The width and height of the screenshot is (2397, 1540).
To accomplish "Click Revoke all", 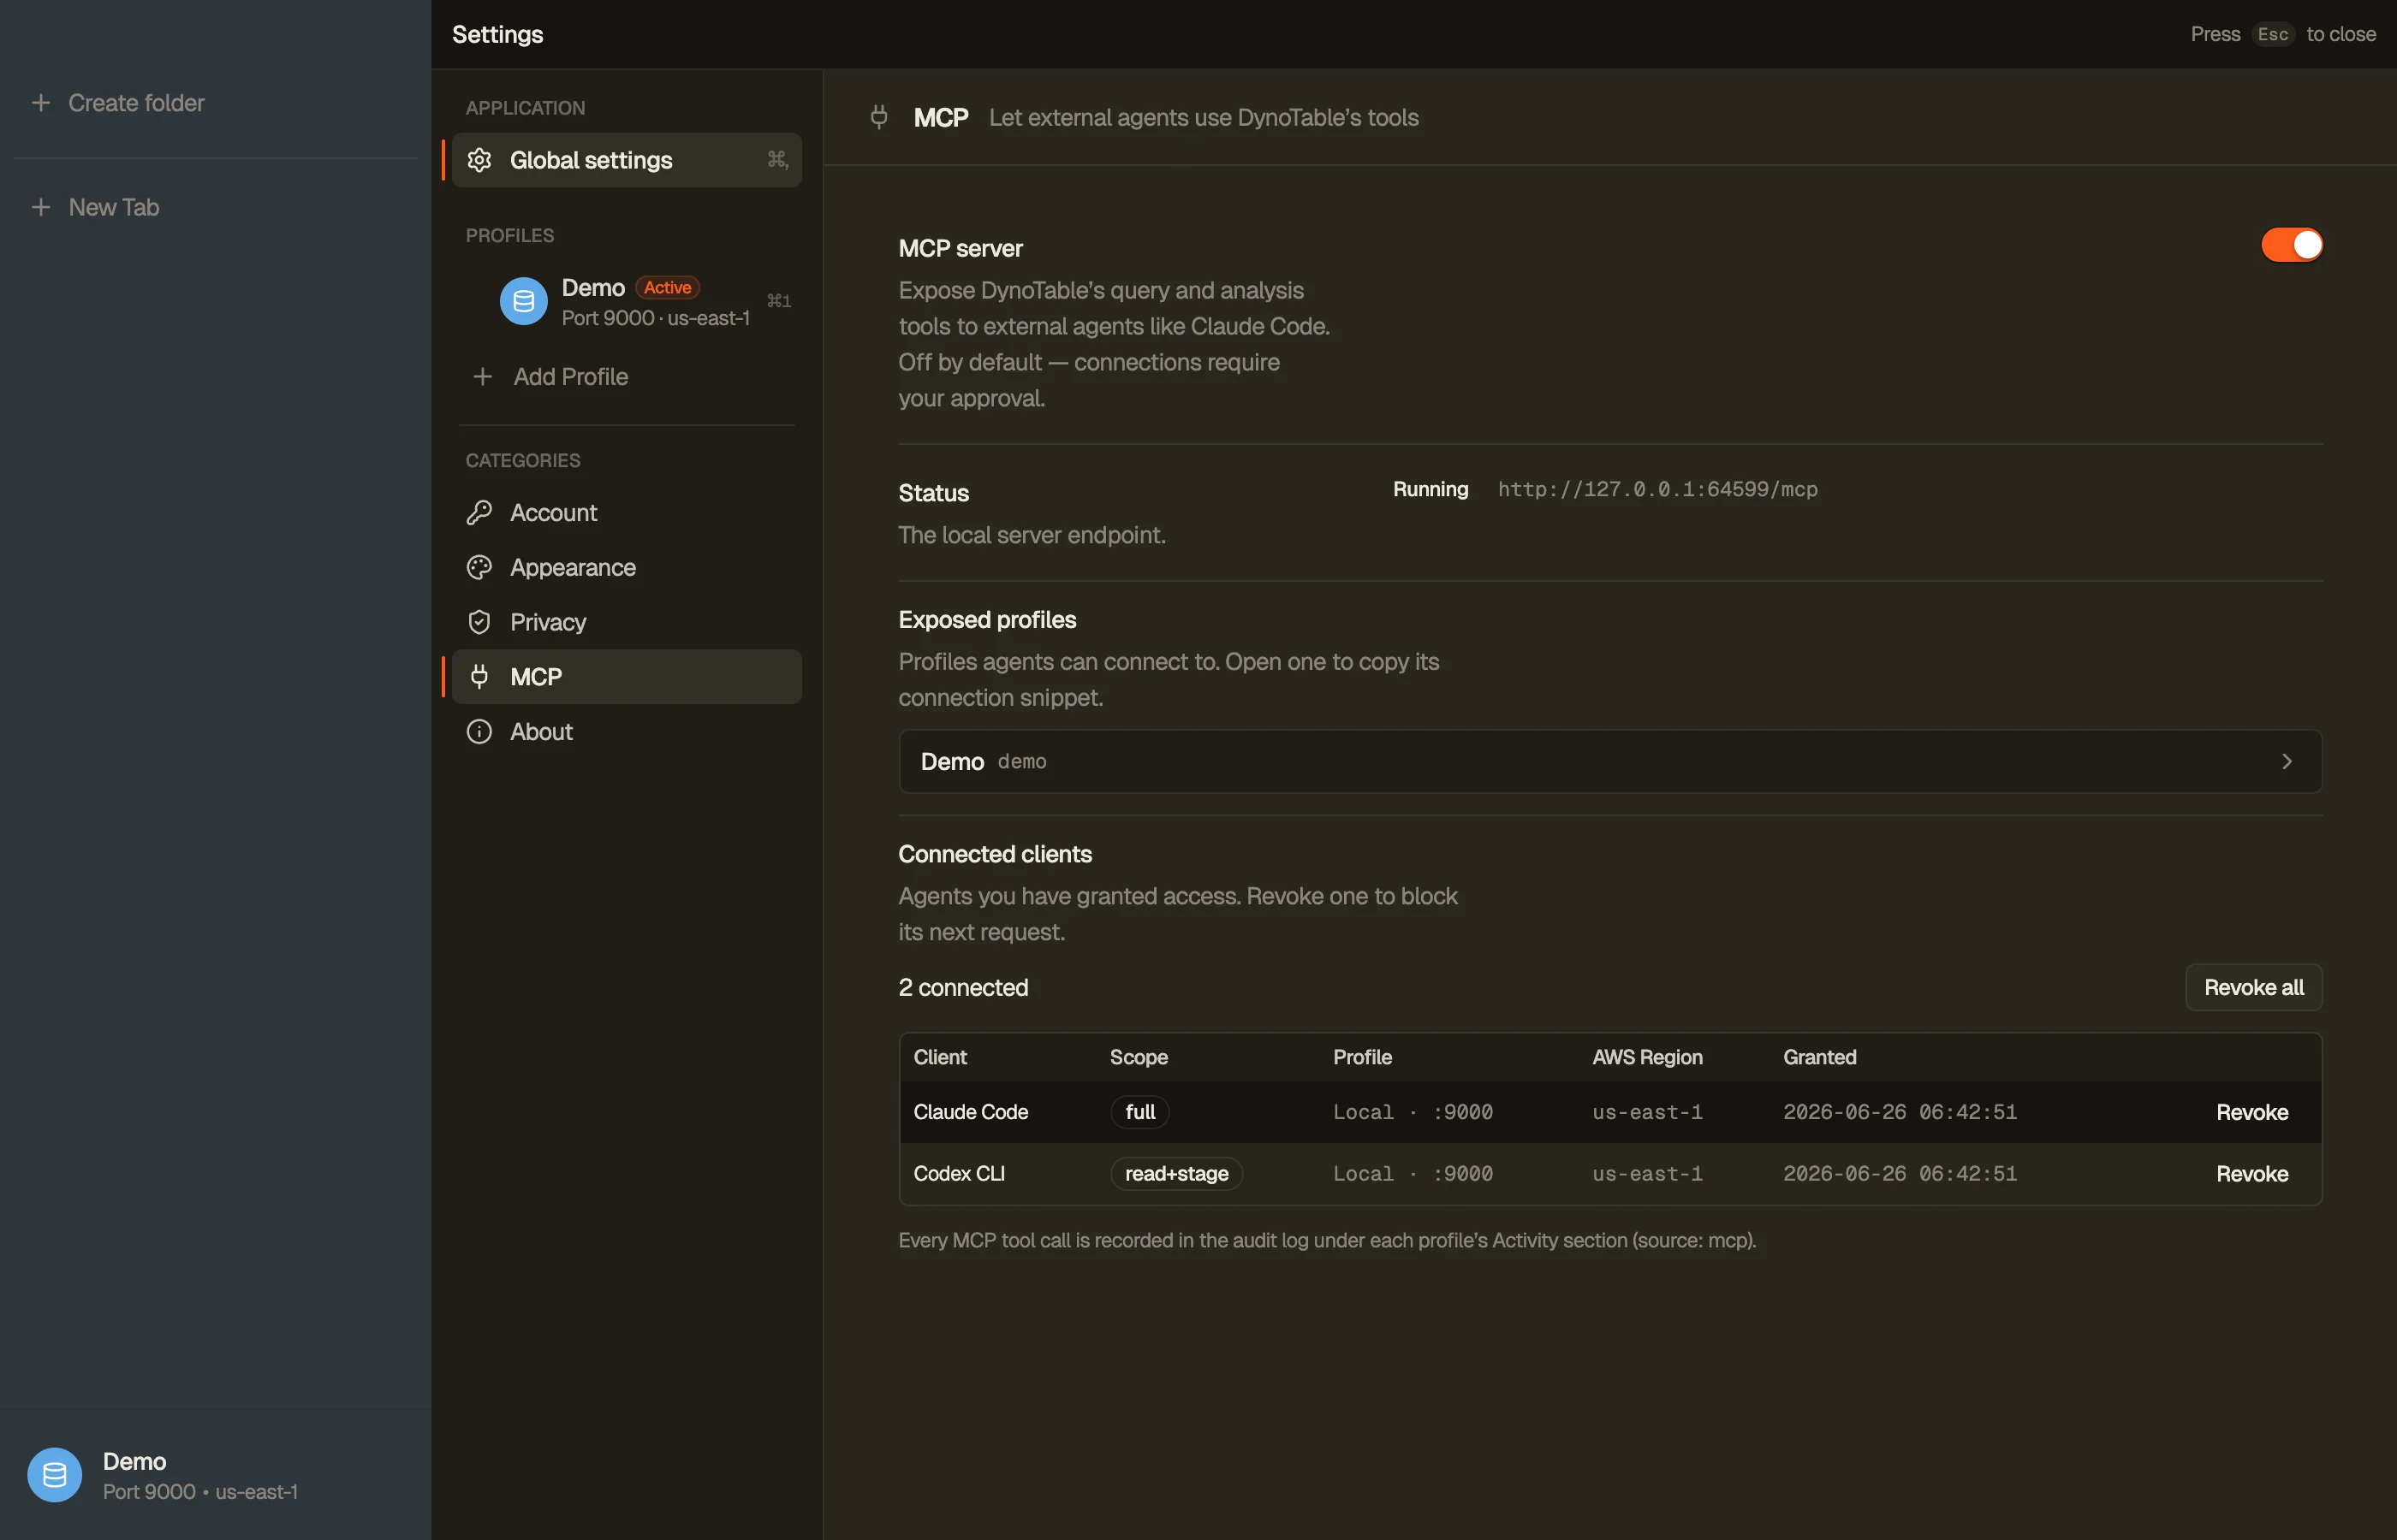I will (2253, 988).
